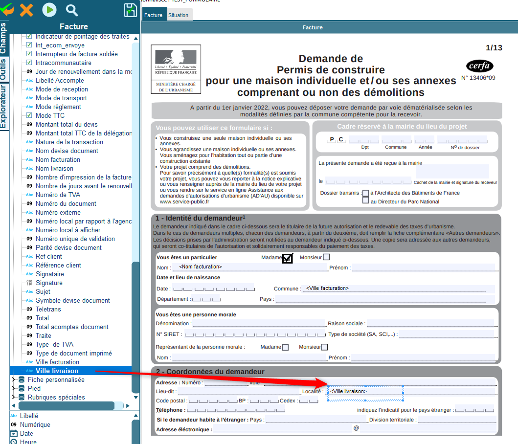Viewport: 518px width, 444px height.
Task: Click the save floppy disk icon
Action: [x=131, y=10]
